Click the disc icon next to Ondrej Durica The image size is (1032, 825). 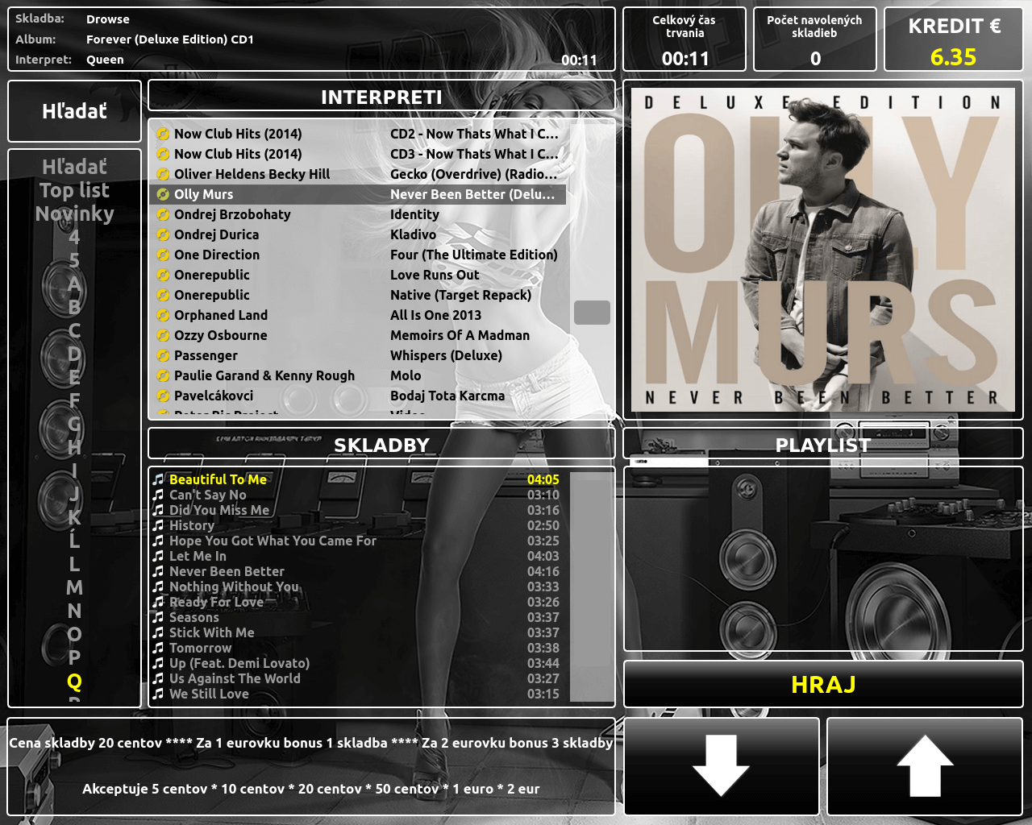(163, 234)
